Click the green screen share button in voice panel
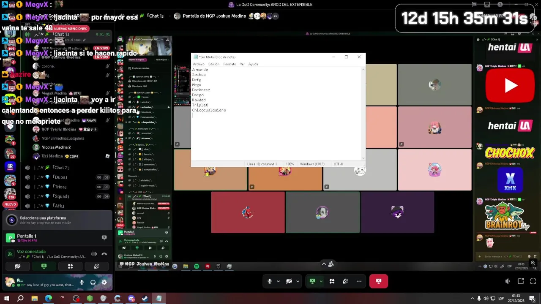 [44, 266]
